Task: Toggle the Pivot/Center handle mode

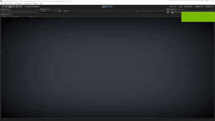Action: point(28,7)
